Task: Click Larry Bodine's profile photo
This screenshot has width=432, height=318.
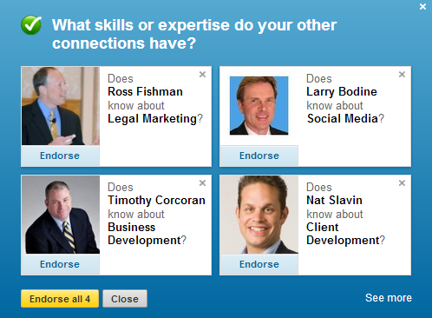Action: (259, 105)
